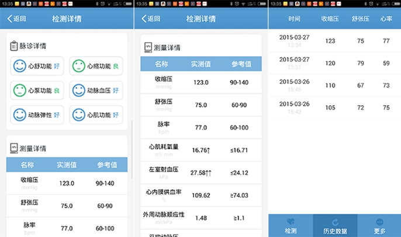Open the 2015-03-27 13:34 history record

point(334,41)
